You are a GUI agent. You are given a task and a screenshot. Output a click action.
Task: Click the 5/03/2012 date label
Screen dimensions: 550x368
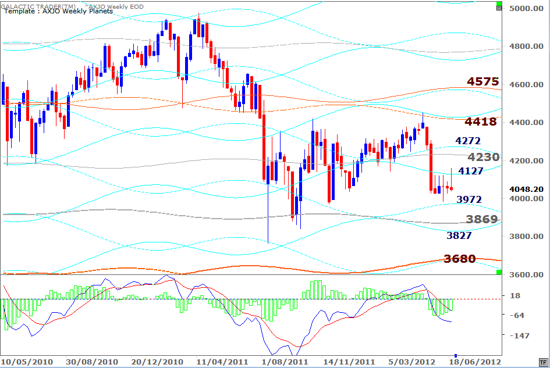(411, 362)
